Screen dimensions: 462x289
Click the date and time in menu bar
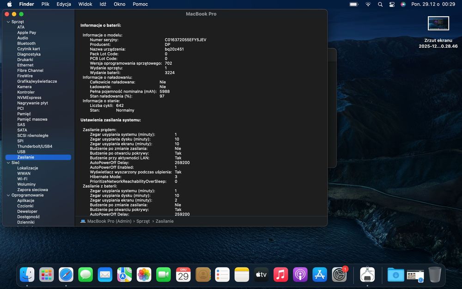point(433,4)
